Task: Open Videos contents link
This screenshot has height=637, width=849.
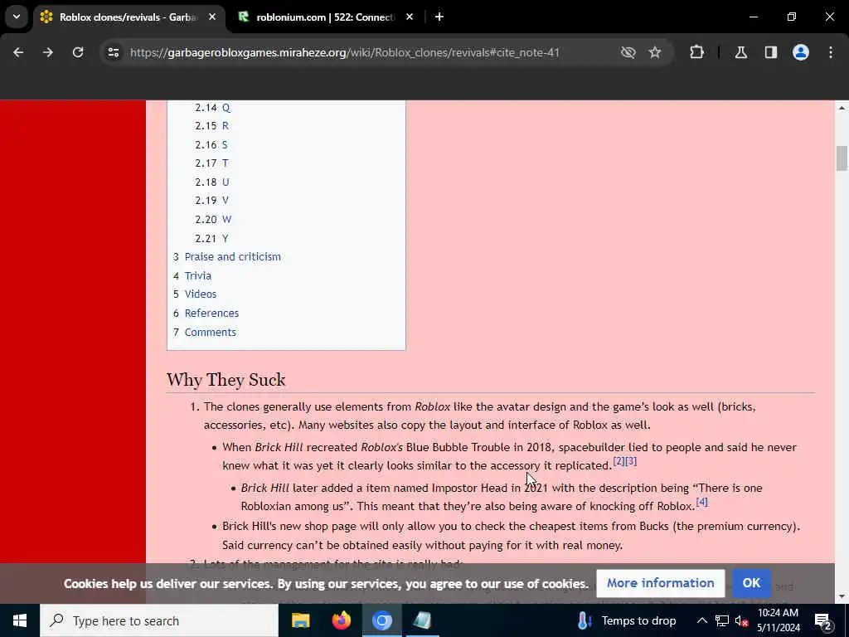Action: (201, 294)
